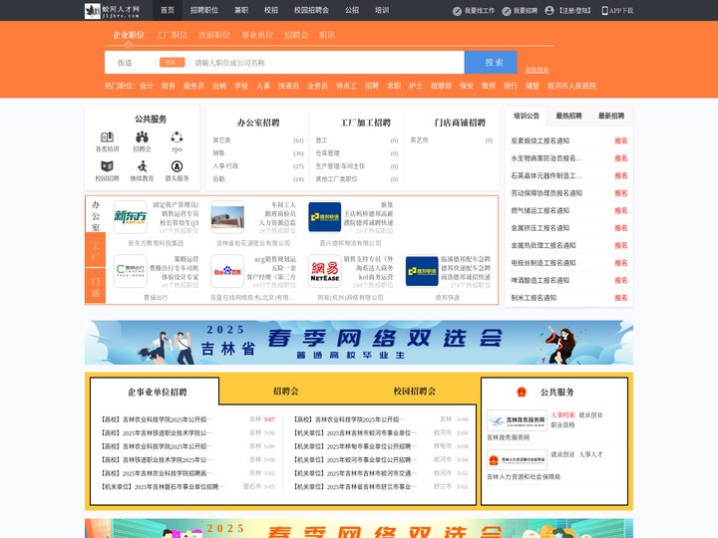This screenshot has width=718, height=538.
Task: Open the 曹操出行 logo
Action: pyautogui.click(x=131, y=271)
